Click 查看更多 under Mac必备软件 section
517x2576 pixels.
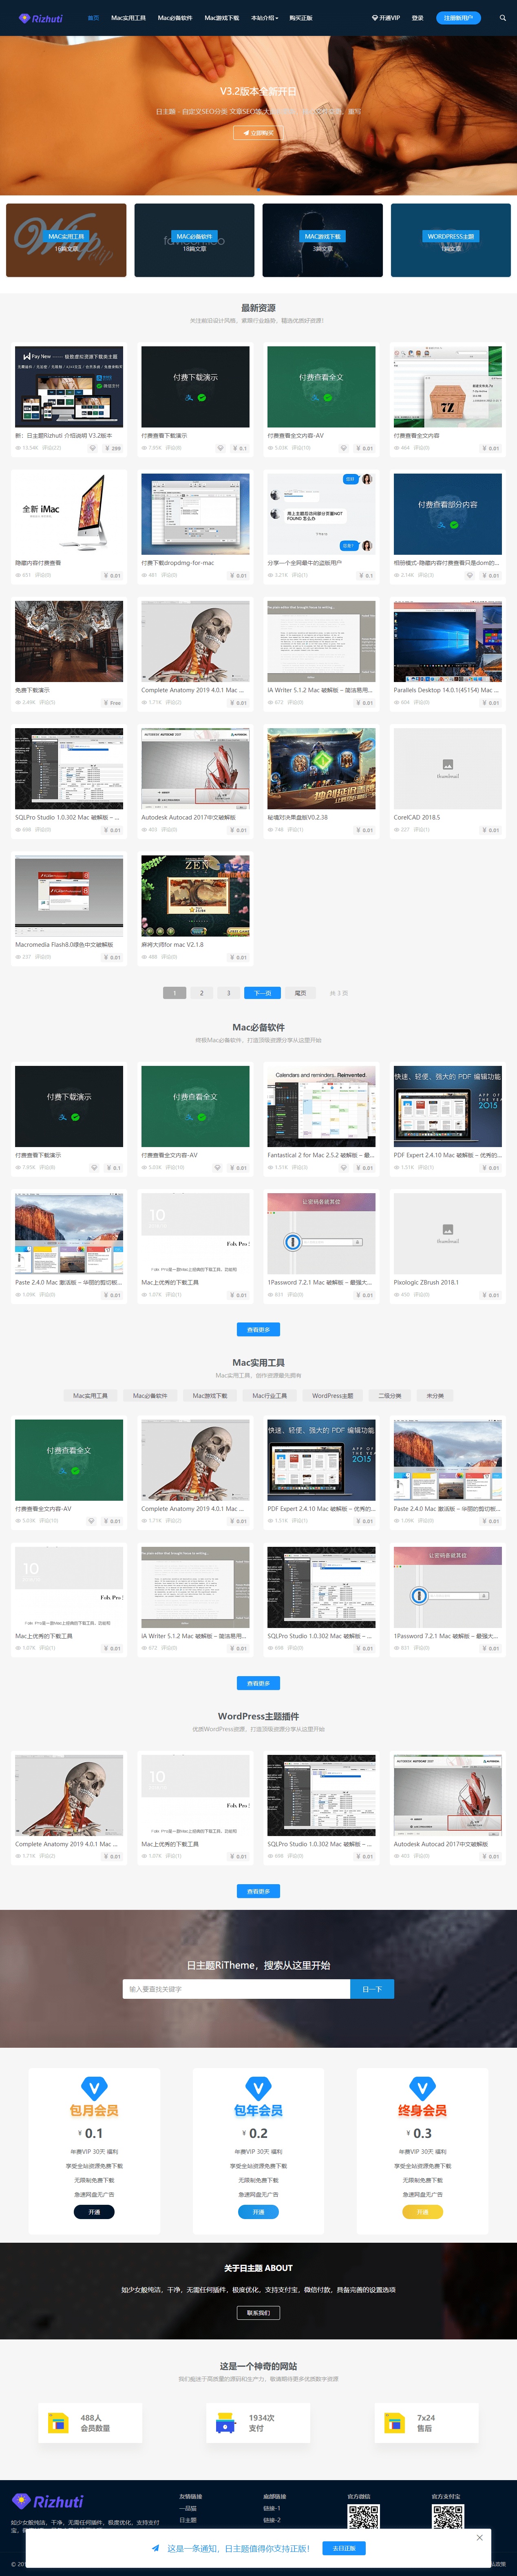click(258, 1329)
